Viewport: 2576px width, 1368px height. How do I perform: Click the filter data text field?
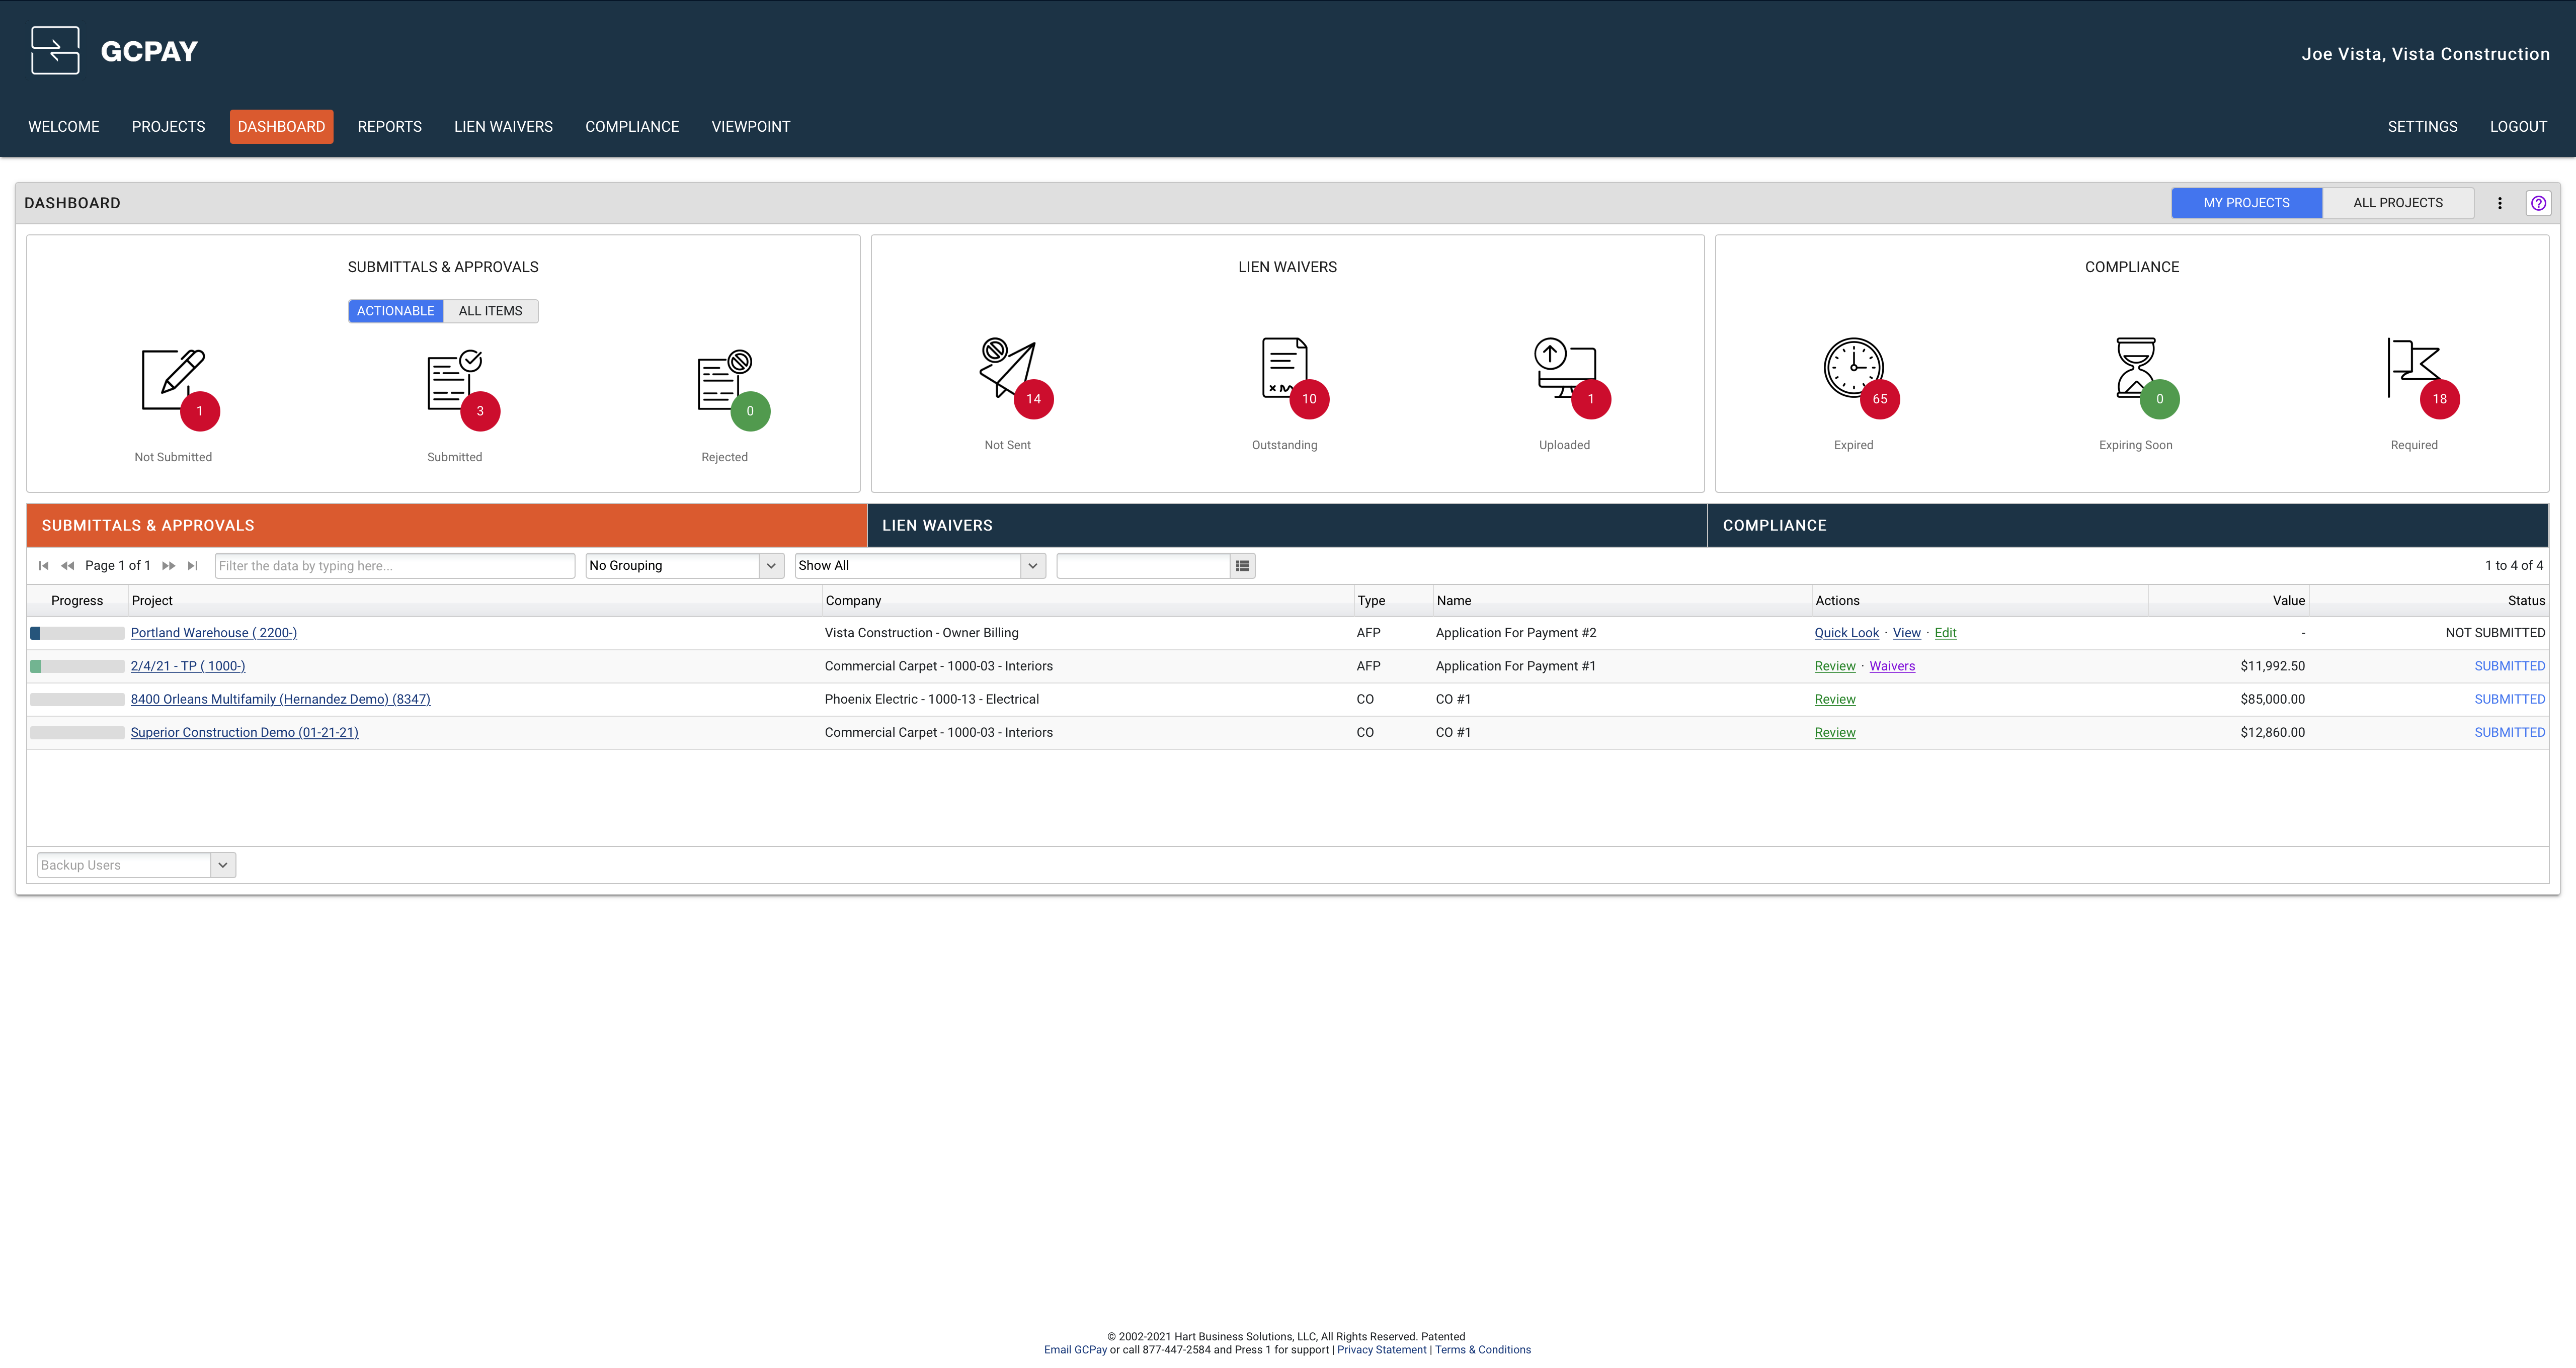[x=395, y=566]
